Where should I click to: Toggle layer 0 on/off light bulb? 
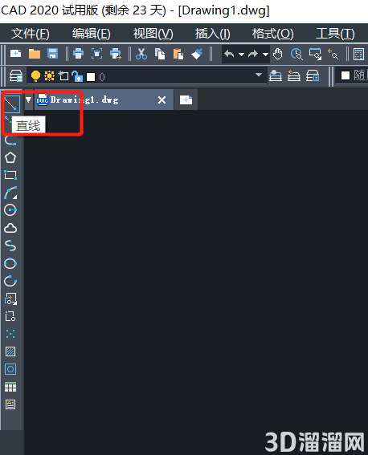(x=35, y=76)
